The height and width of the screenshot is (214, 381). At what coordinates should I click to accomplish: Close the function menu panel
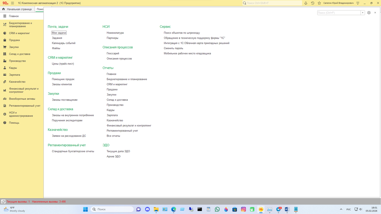pos(375,13)
